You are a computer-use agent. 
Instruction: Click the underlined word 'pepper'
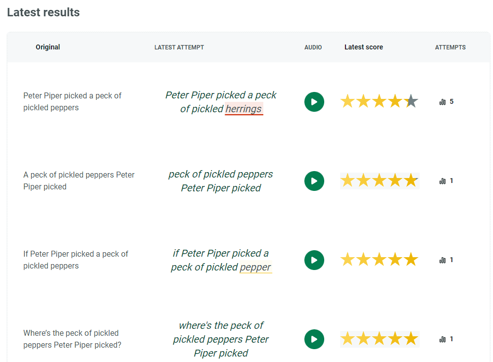tap(255, 268)
